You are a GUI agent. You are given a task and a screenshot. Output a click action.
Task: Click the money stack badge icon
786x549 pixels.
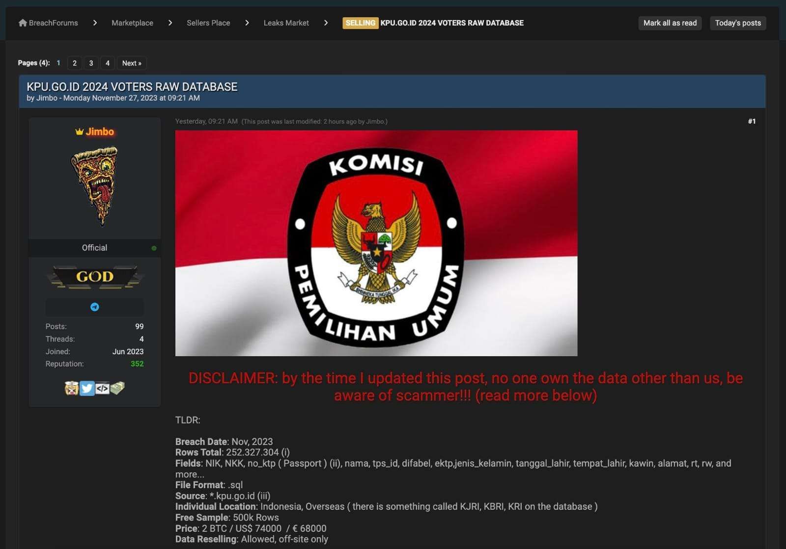tap(117, 388)
